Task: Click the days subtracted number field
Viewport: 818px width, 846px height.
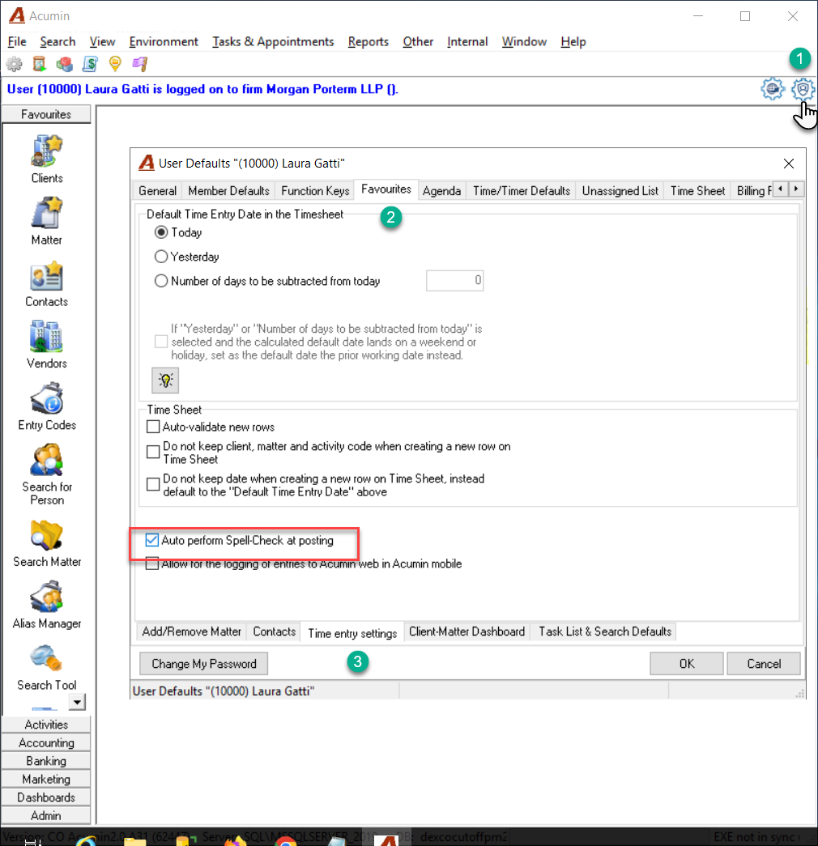Action: coord(454,281)
